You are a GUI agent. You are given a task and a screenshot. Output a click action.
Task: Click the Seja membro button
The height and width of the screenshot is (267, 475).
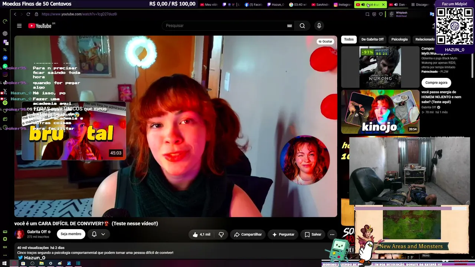click(x=71, y=234)
